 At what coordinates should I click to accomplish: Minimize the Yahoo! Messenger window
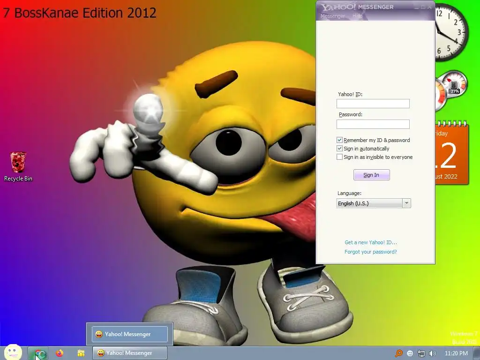[417, 7]
